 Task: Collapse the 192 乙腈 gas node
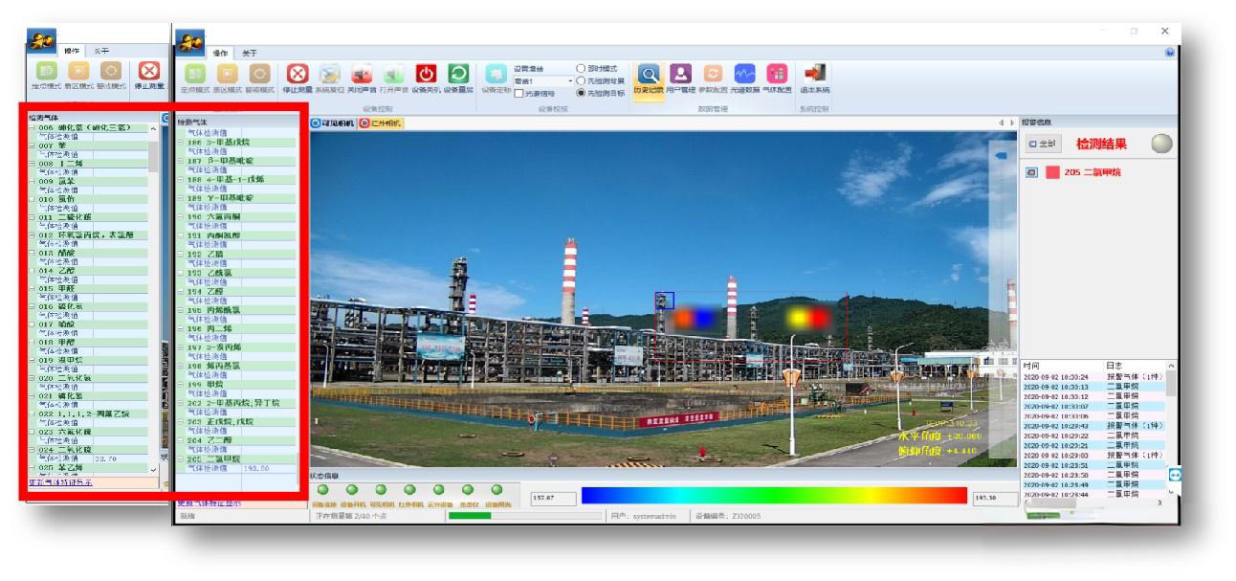pos(181,256)
